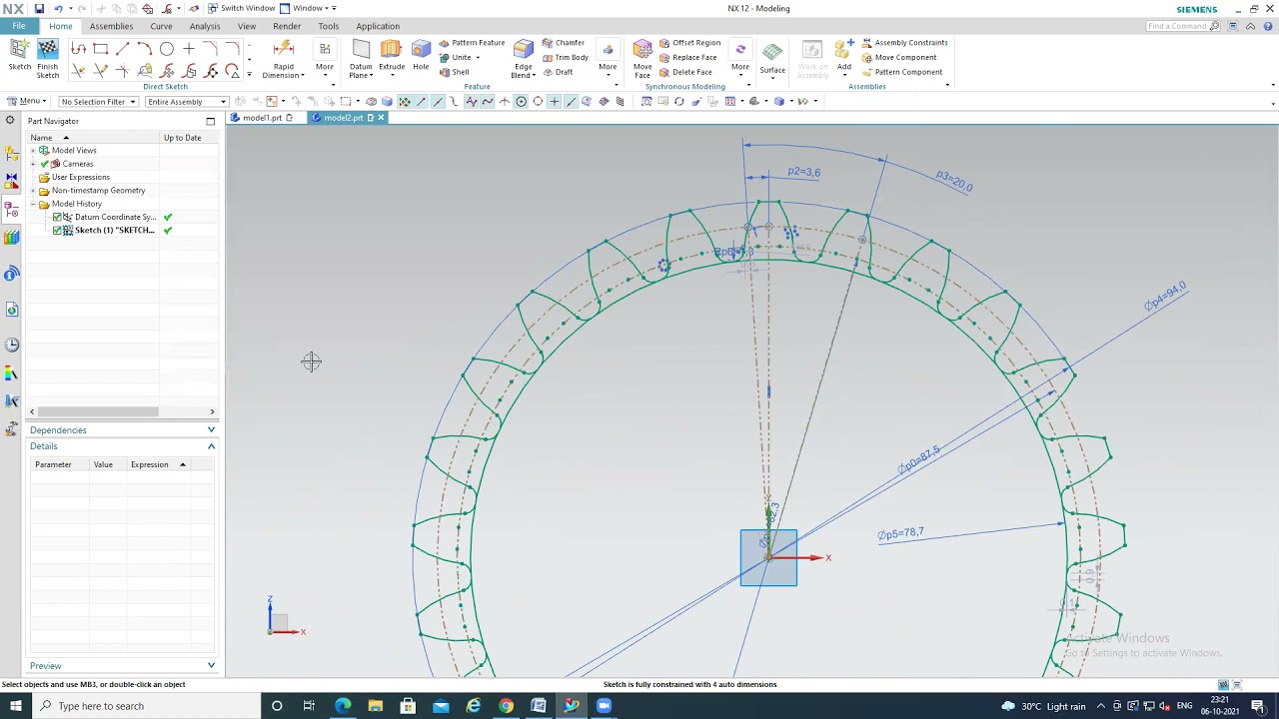Viewport: 1279px width, 719px height.
Task: Click Assembly Constraints
Action: (904, 43)
